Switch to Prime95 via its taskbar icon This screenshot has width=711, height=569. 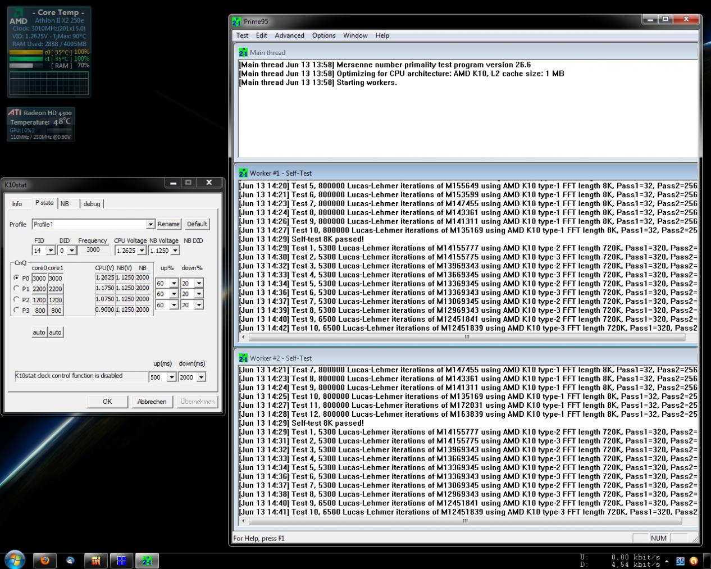(147, 560)
